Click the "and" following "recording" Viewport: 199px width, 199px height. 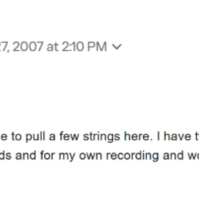[173, 155]
